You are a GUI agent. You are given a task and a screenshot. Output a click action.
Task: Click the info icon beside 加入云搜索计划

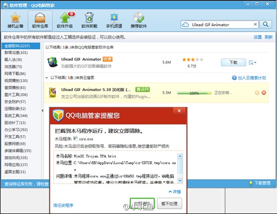pos(234,78)
